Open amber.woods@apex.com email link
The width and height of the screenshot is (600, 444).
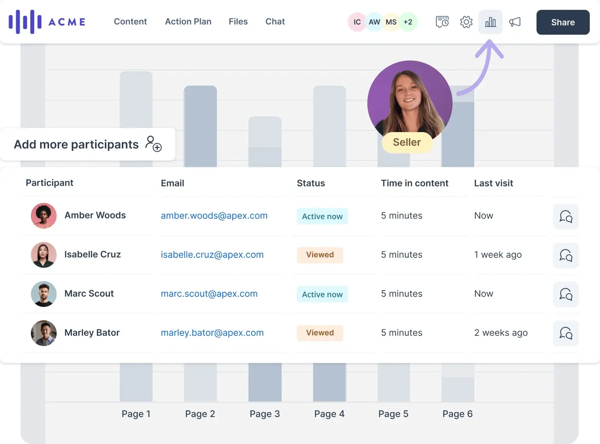click(x=214, y=216)
